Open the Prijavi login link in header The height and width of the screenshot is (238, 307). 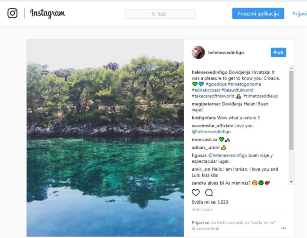click(299, 14)
